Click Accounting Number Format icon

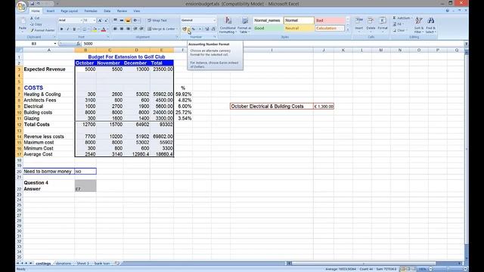pyautogui.click(x=185, y=29)
